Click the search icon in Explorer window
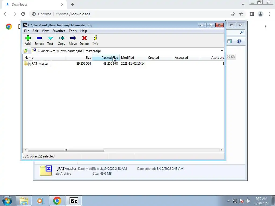 pyautogui.click(x=242, y=32)
